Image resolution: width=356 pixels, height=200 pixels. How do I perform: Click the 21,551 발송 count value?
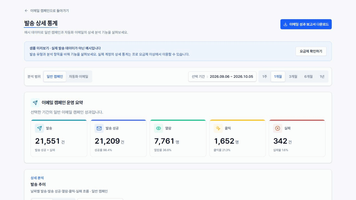48,141
